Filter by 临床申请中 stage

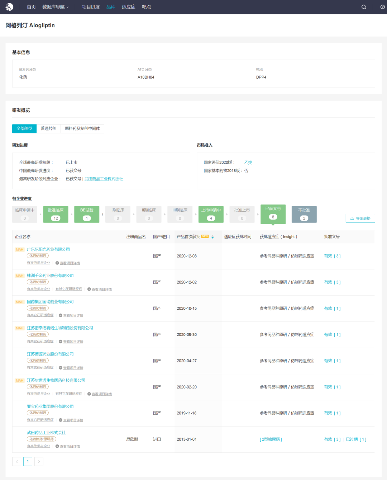(x=25, y=214)
